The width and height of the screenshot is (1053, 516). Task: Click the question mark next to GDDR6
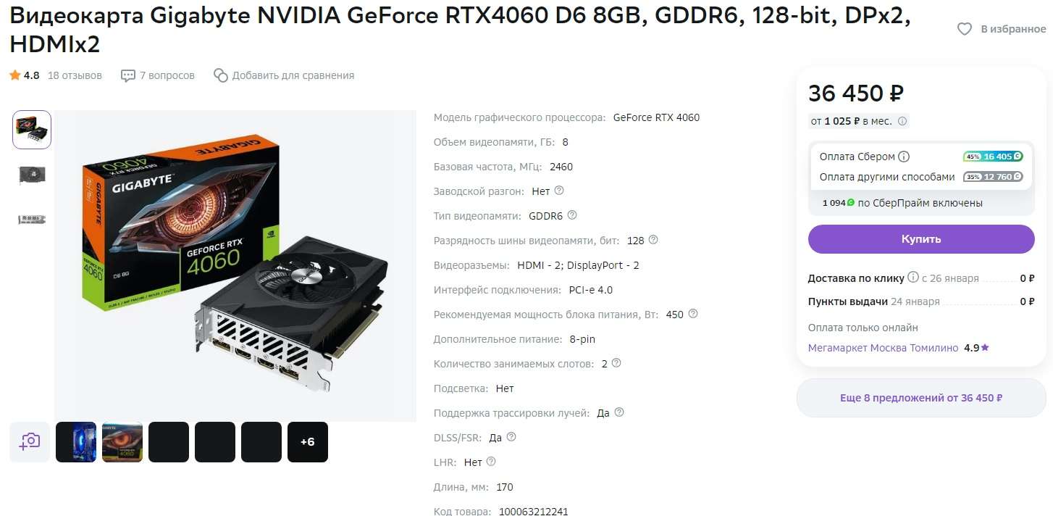pos(572,215)
